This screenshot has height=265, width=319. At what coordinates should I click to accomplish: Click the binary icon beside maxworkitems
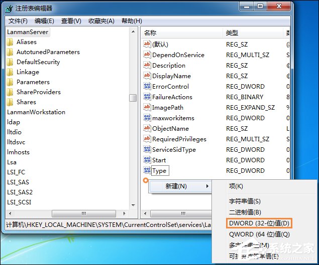pyautogui.click(x=147, y=118)
